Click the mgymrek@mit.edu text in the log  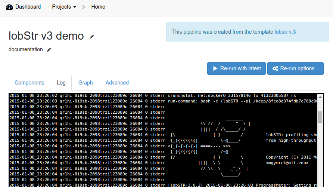287,163
